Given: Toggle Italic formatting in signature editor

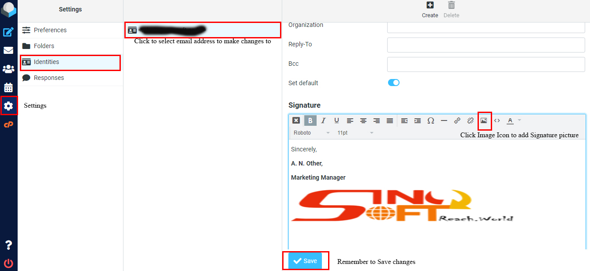Looking at the screenshot, I should 323,120.
